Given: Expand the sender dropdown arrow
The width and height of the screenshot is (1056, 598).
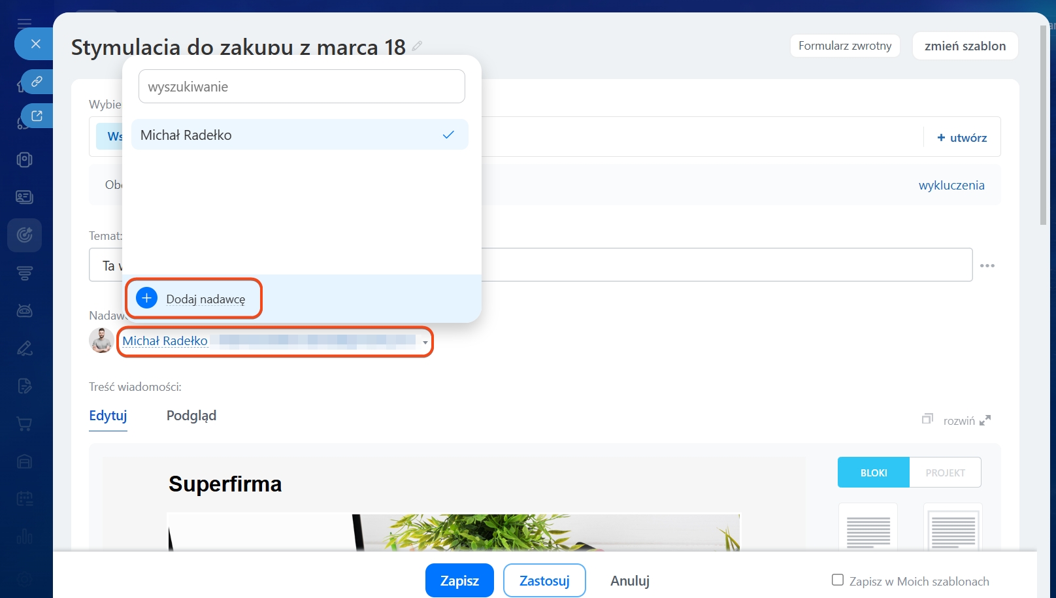Looking at the screenshot, I should [x=425, y=342].
